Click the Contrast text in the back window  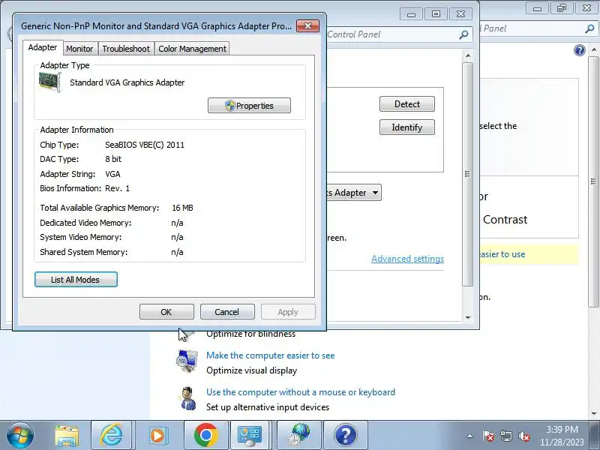[x=505, y=220]
